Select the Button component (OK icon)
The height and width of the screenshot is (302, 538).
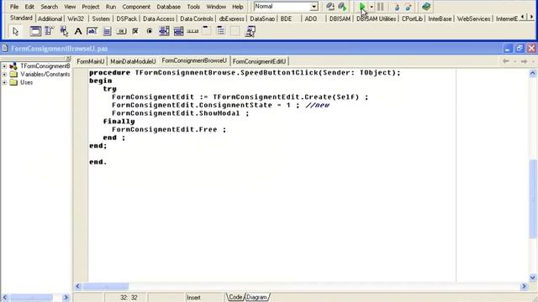(121, 32)
